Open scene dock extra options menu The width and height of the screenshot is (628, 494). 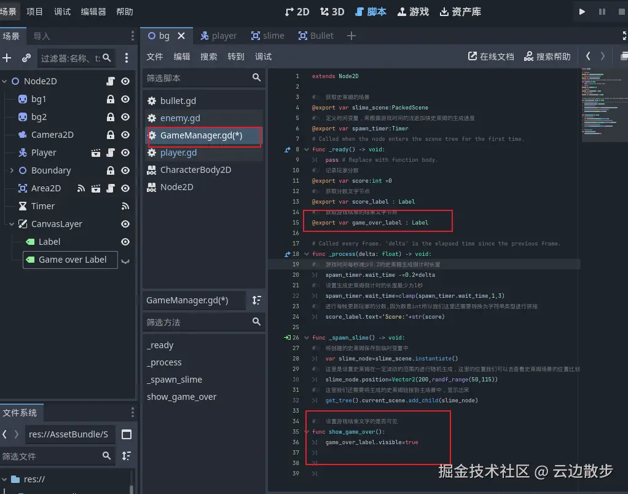tap(127, 58)
